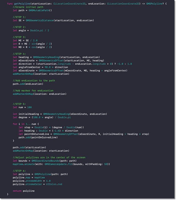The image size is (176, 200).
Task: Click the comment '//Create initial path'
Action: pos(28,7)
